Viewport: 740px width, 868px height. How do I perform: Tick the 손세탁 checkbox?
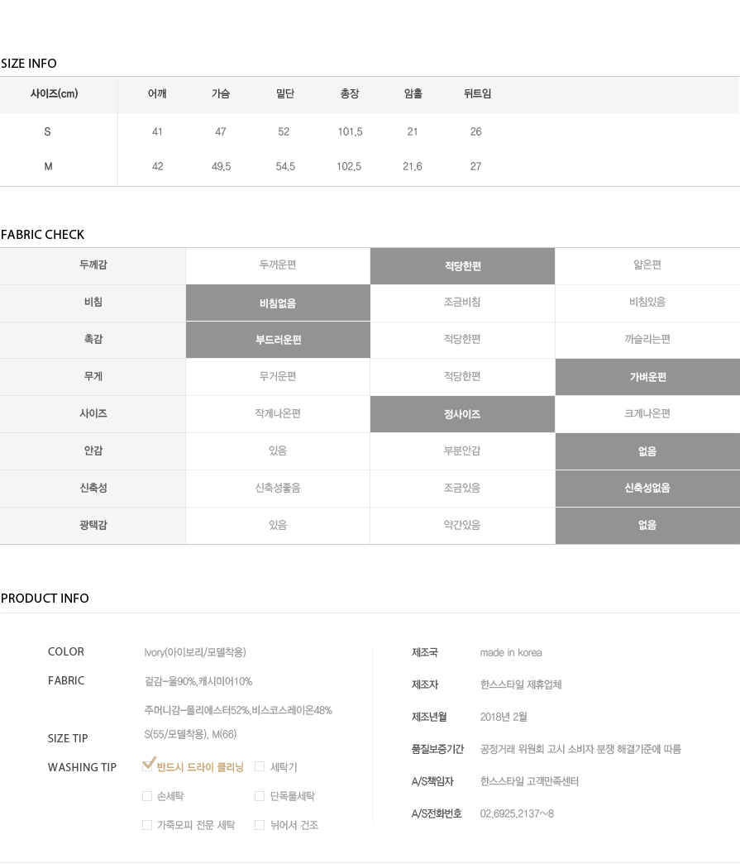147,796
